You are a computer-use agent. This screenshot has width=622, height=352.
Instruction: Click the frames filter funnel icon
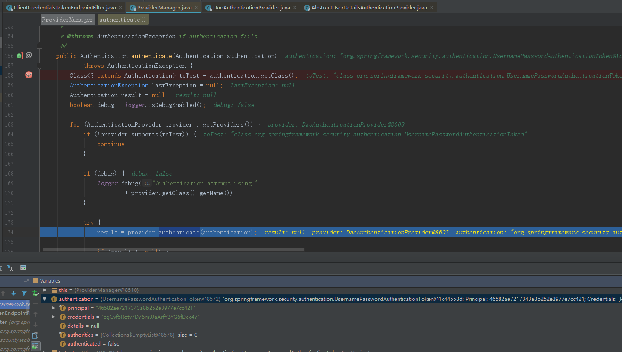pyautogui.click(x=24, y=293)
